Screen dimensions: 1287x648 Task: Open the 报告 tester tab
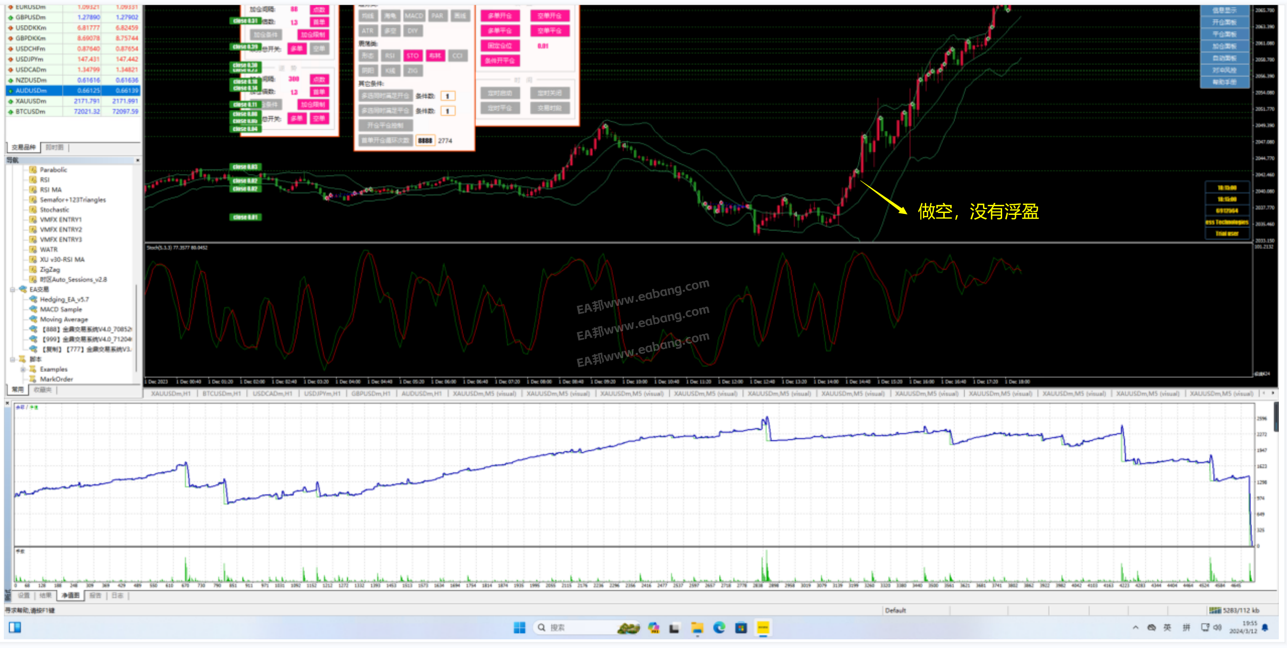point(96,596)
